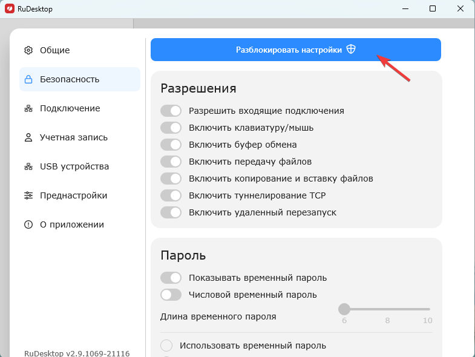
Task: Click the network icon beside Подключение
Action: [x=28, y=108]
